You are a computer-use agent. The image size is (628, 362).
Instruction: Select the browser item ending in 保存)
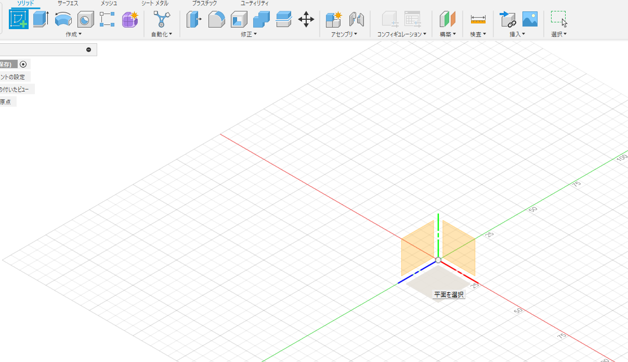8,64
